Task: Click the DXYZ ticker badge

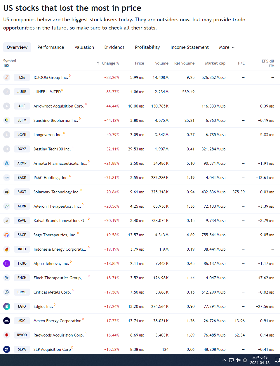Action: pyautogui.click(x=22, y=149)
